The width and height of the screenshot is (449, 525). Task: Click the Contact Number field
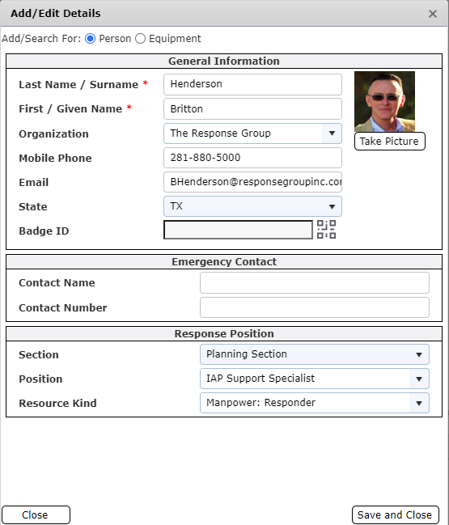pos(315,307)
